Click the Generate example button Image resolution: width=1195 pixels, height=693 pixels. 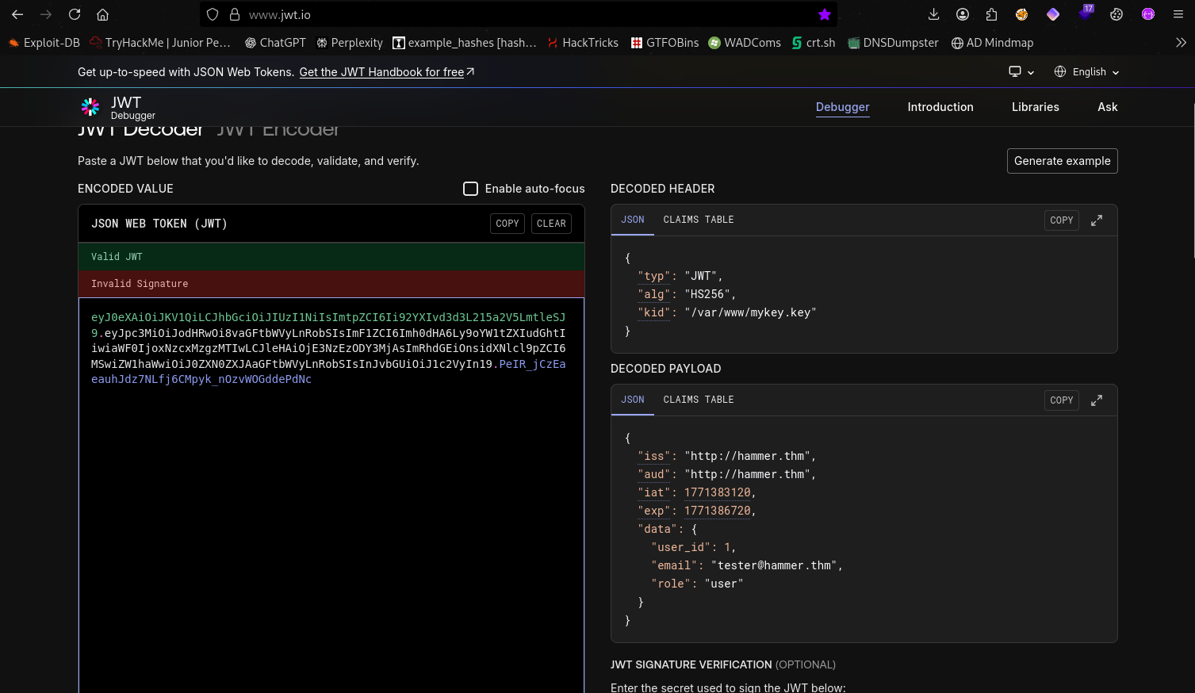pos(1062,161)
